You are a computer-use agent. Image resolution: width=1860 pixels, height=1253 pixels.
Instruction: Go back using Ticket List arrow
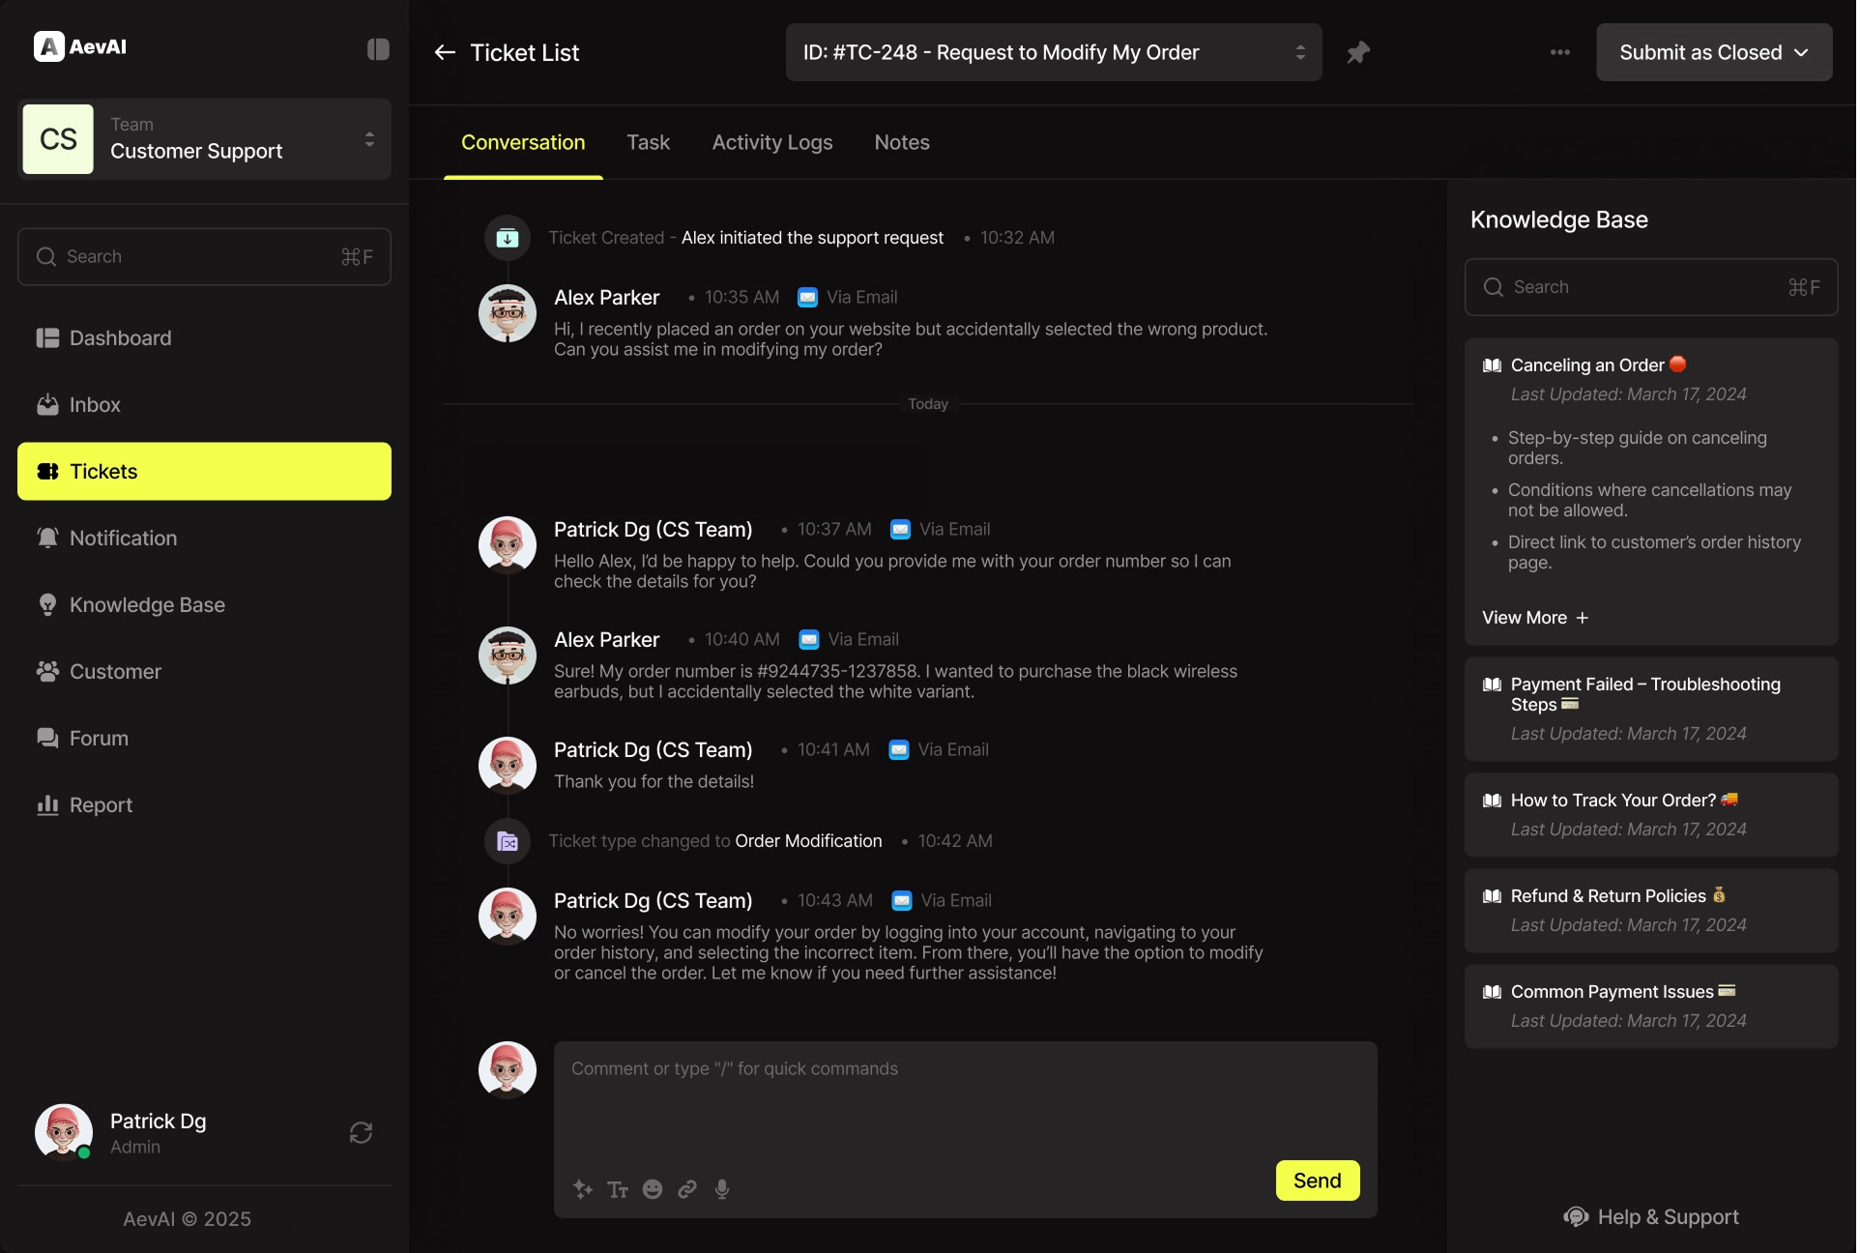click(x=445, y=52)
